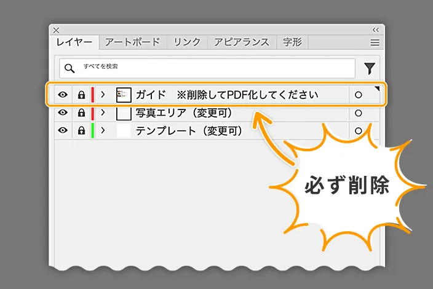Unlock the テンプレート layer lock icon

81,130
